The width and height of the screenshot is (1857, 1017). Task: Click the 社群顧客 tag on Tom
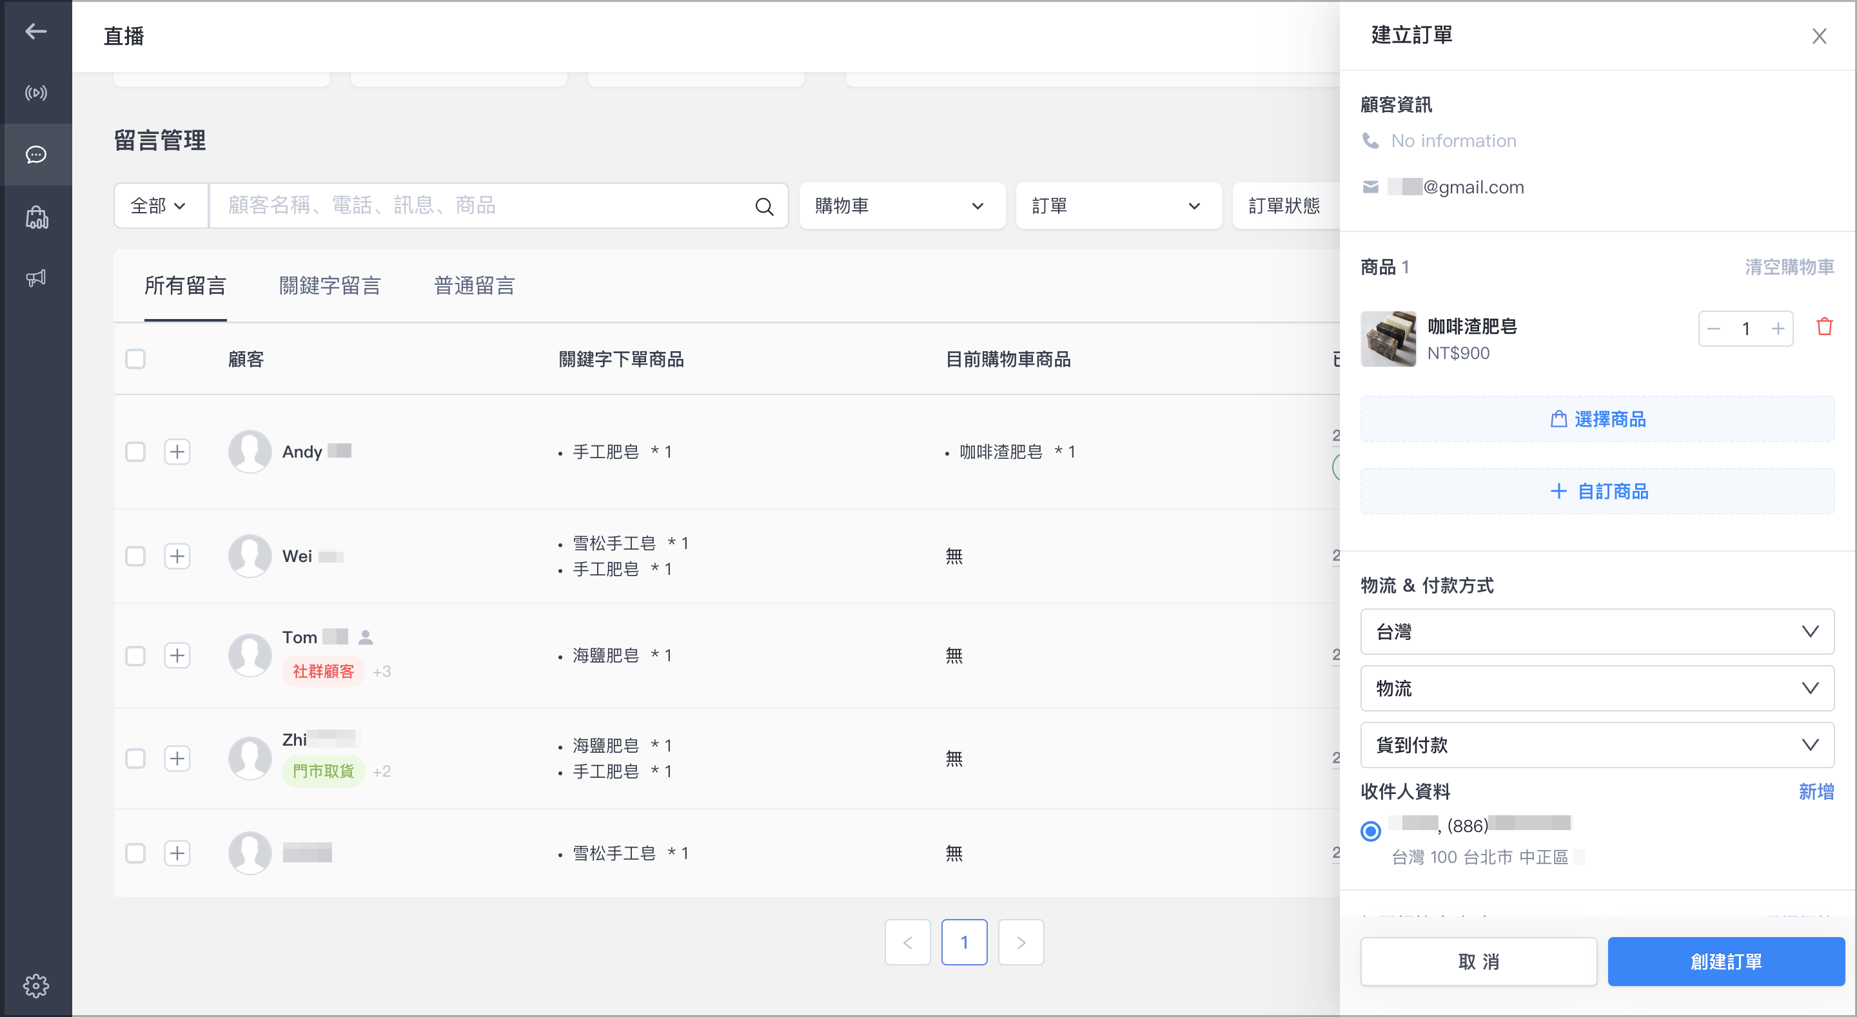pos(323,672)
